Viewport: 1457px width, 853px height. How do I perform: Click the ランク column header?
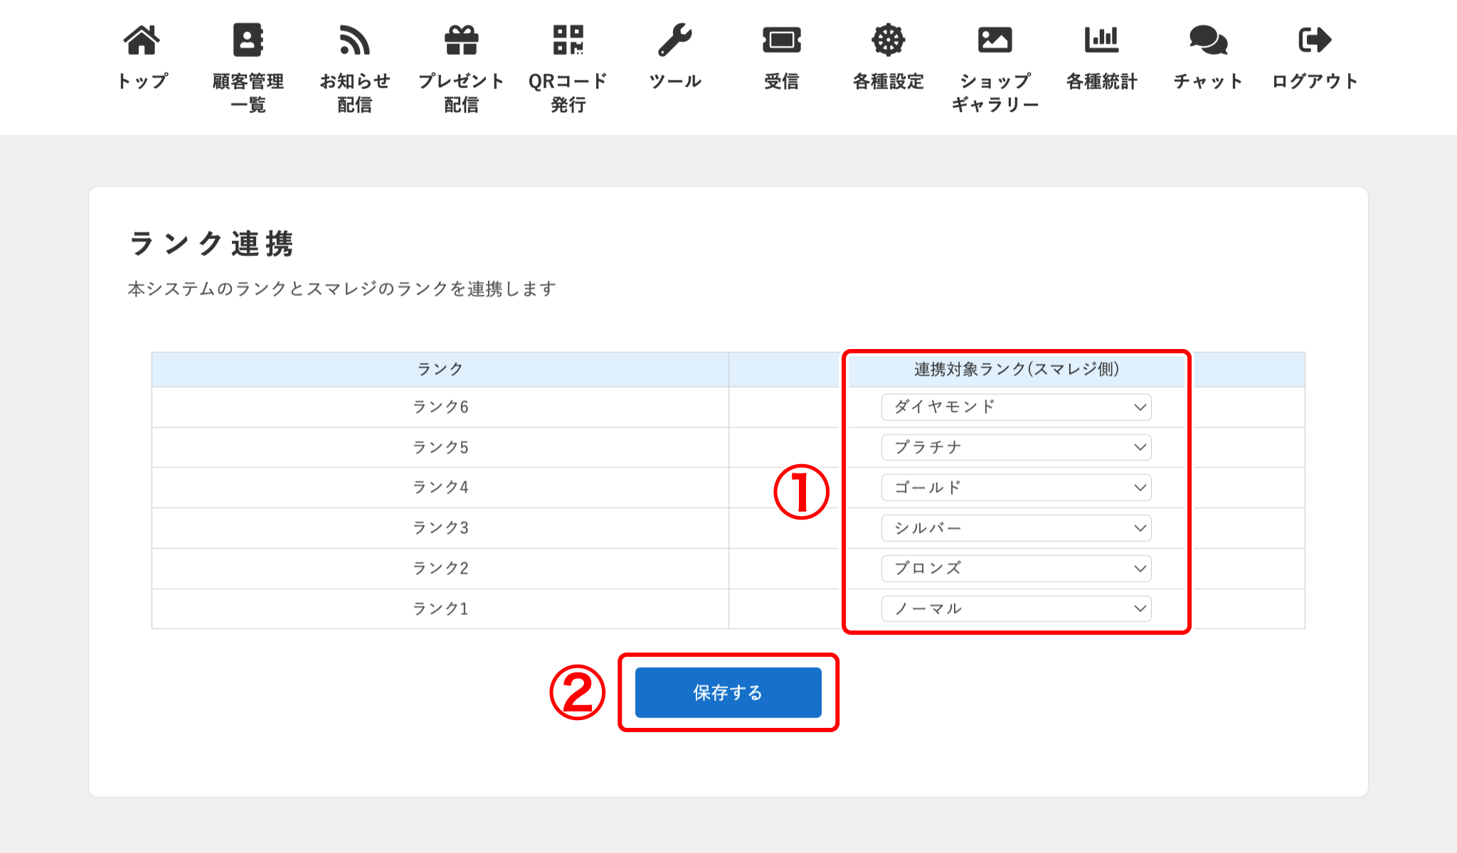pyautogui.click(x=440, y=370)
